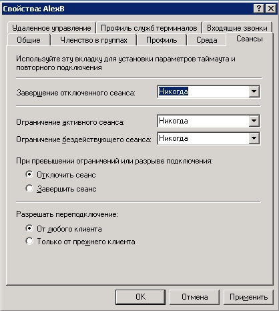
Task: Click the highlighted Никогда text field
Action: pos(203,91)
